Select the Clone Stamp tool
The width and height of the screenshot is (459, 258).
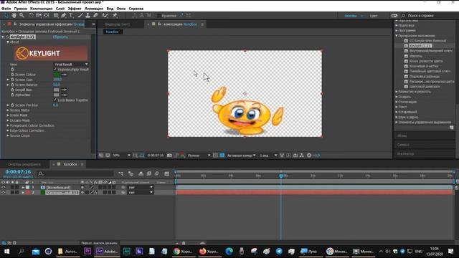(x=87, y=15)
